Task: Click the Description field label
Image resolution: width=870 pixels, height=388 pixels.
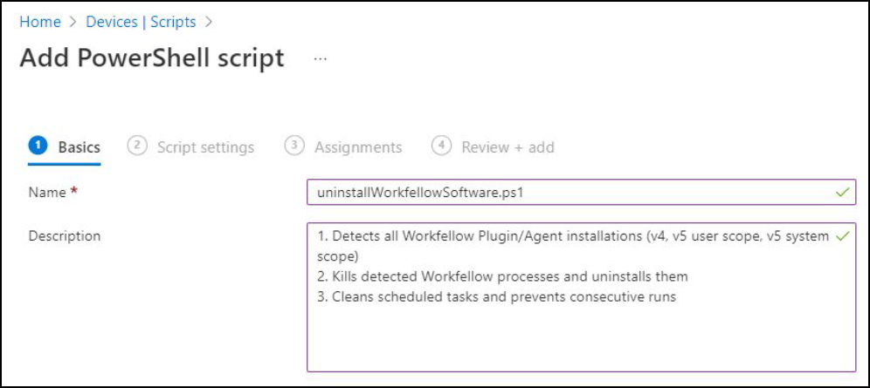Action: click(x=65, y=235)
